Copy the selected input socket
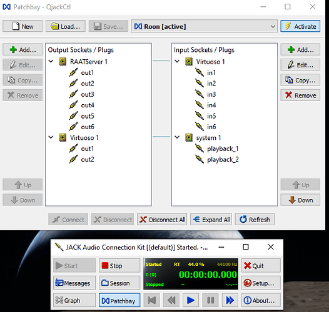Screen dimensions: 329x312 300,80
